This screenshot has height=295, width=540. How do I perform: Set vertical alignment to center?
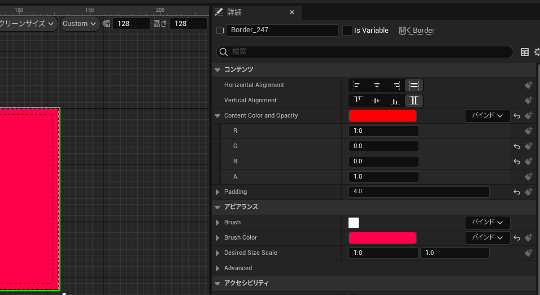(377, 100)
